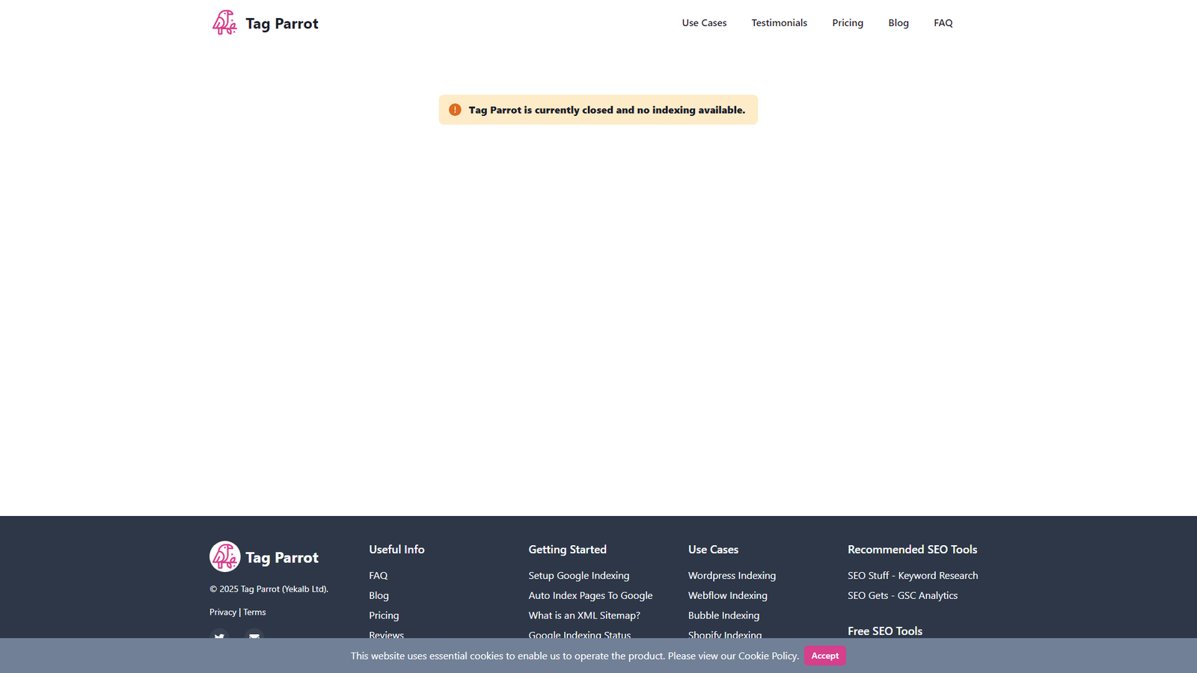Open SEO Stuff - Keyword Research link

point(913,576)
